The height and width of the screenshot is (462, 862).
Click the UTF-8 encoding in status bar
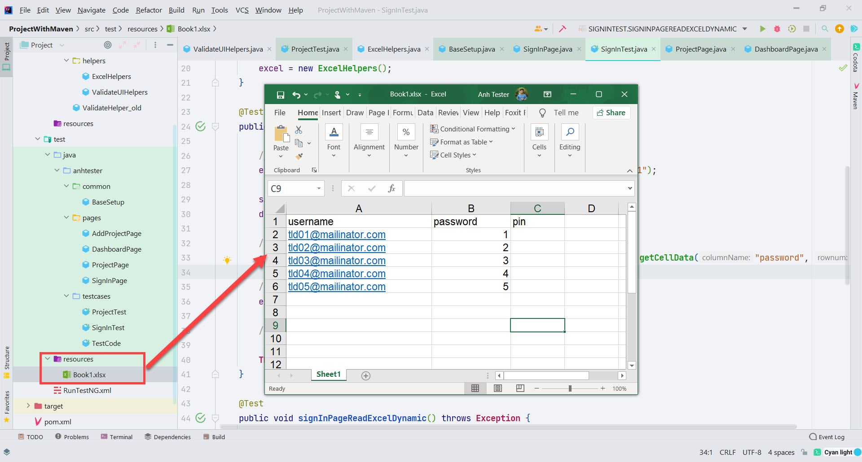[x=752, y=452]
